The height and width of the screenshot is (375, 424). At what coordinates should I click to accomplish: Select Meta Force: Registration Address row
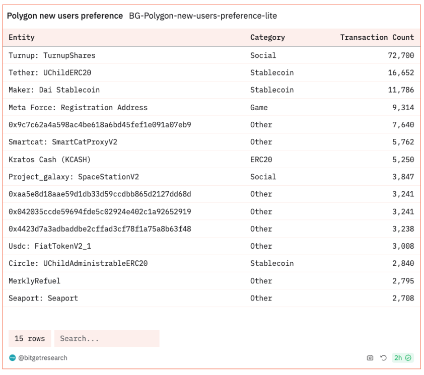click(211, 108)
